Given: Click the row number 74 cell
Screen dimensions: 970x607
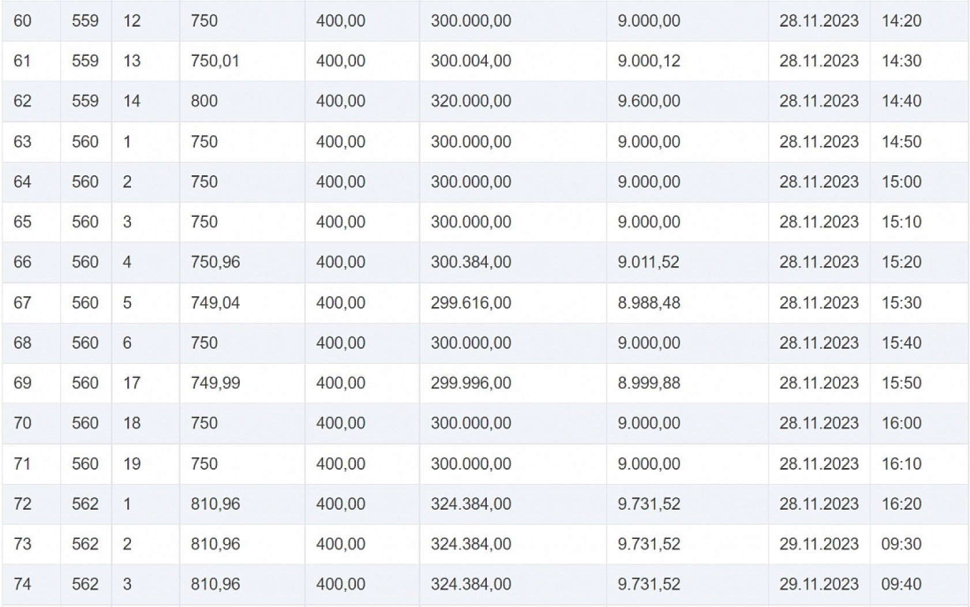Looking at the screenshot, I should click(x=22, y=585).
